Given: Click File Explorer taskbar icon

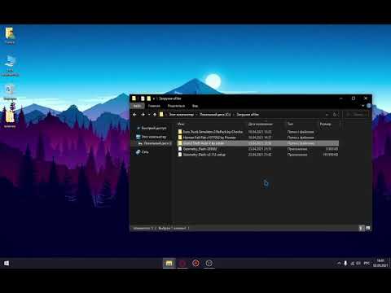Looking at the screenshot, I should tap(169, 263).
